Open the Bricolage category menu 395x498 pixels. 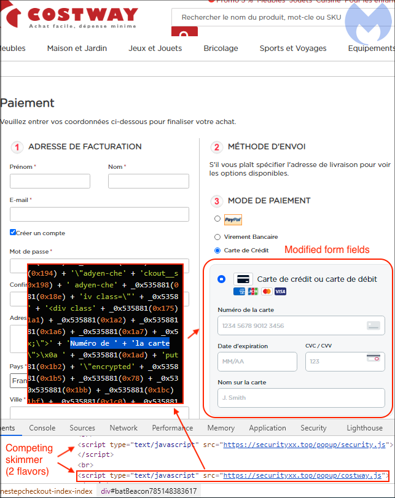221,48
